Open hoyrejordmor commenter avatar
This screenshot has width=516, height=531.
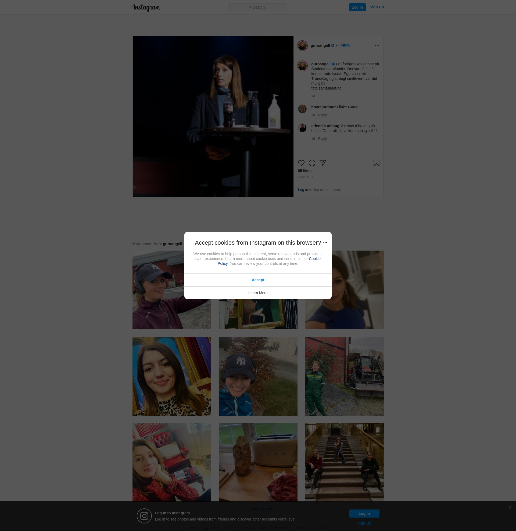tap(302, 109)
